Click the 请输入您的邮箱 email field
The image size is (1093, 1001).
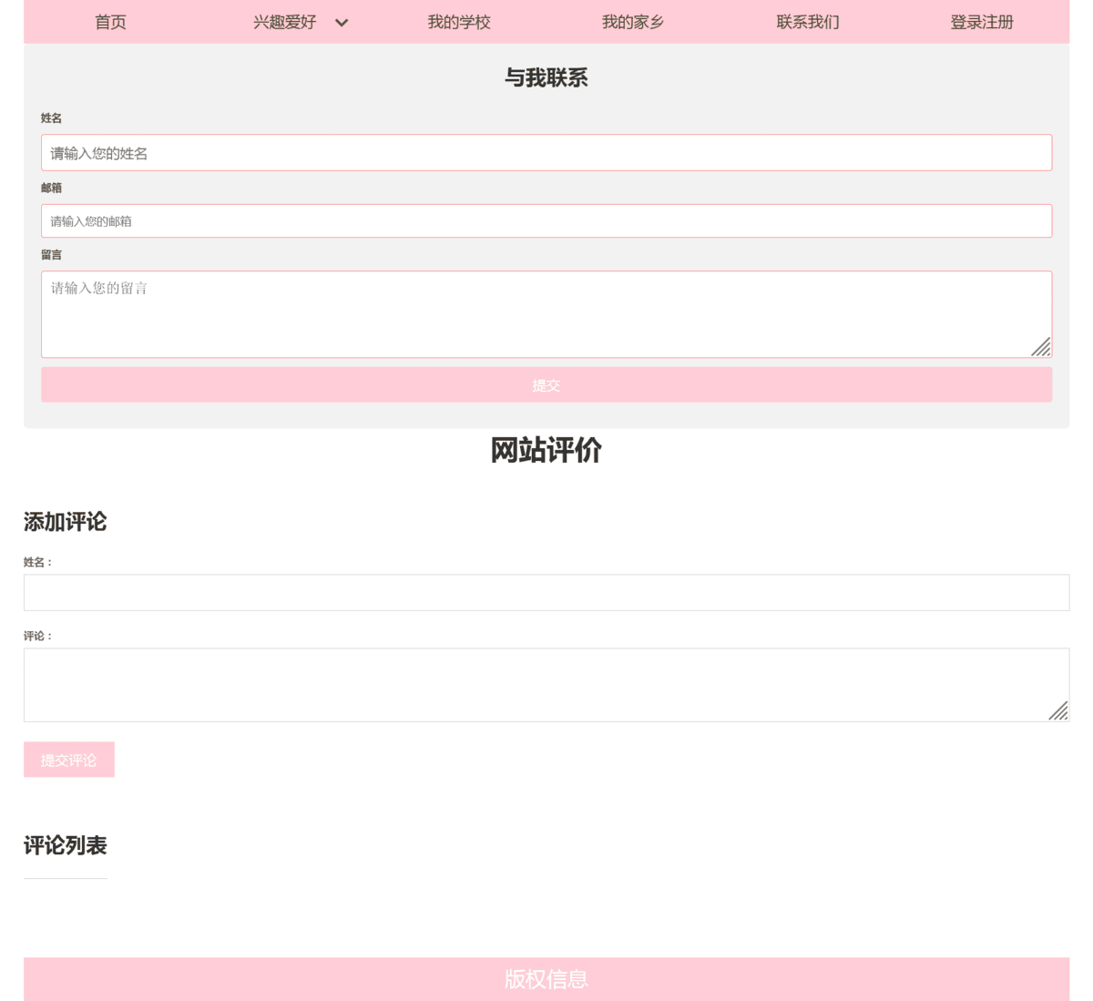[546, 221]
